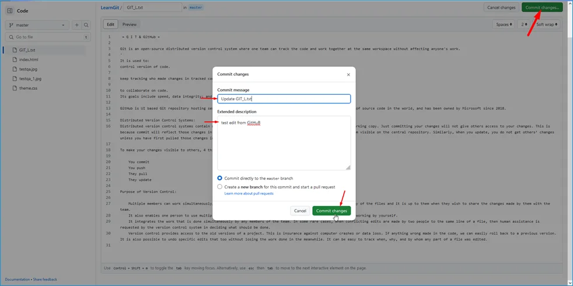Switch to the Edit tab
The width and height of the screenshot is (573, 286).
[111, 25]
